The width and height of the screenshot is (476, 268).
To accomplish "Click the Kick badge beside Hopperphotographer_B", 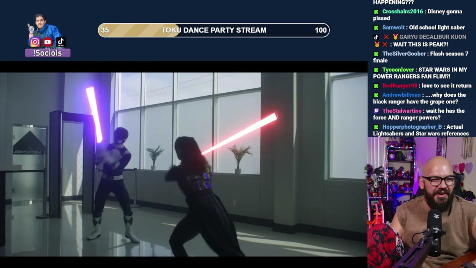I will pyautogui.click(x=376, y=127).
